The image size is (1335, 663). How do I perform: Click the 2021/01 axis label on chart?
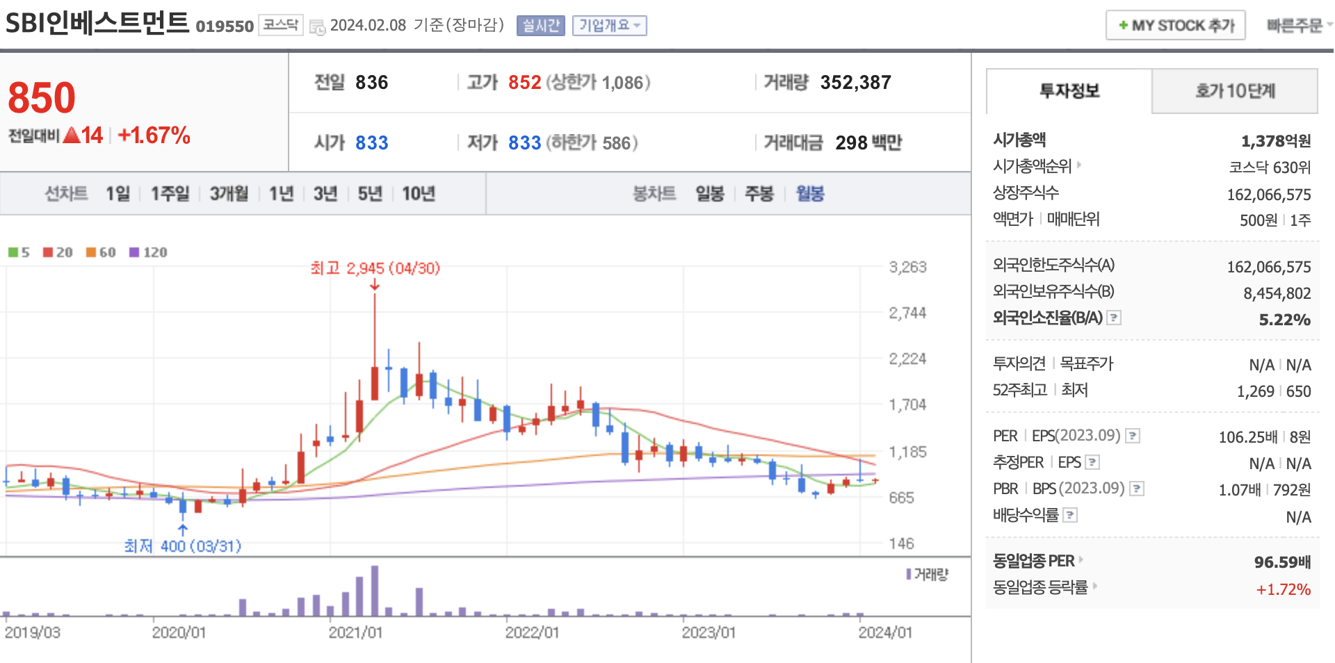pos(355,632)
